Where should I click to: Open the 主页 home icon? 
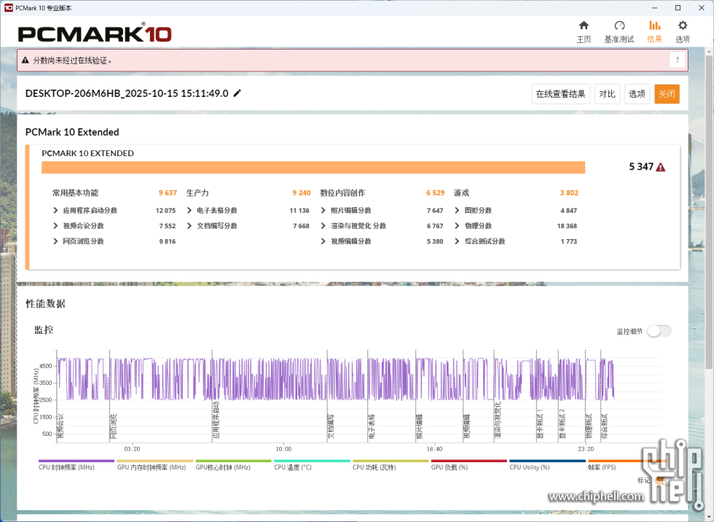584,31
